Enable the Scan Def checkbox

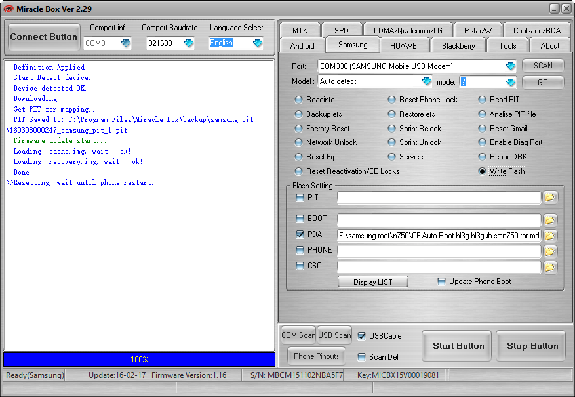click(361, 356)
